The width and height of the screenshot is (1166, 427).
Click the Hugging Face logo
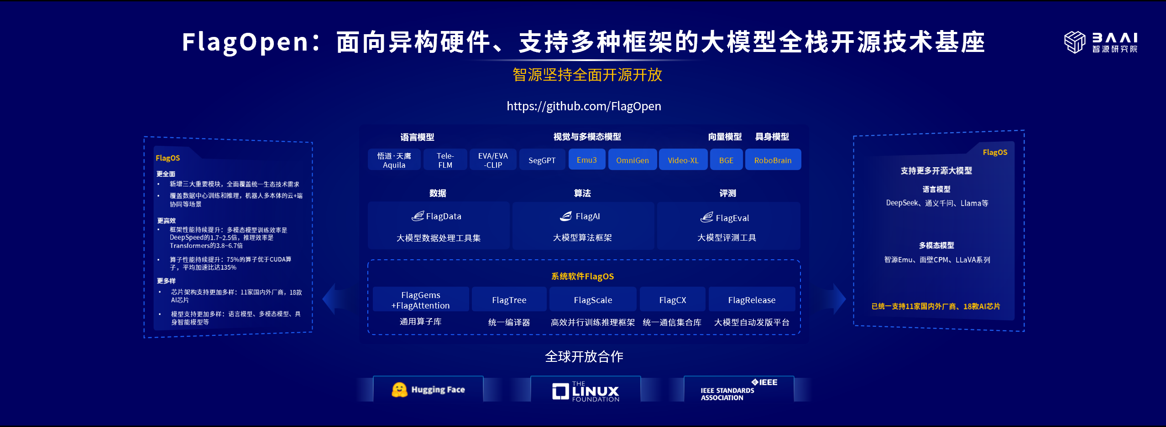pyautogui.click(x=428, y=389)
